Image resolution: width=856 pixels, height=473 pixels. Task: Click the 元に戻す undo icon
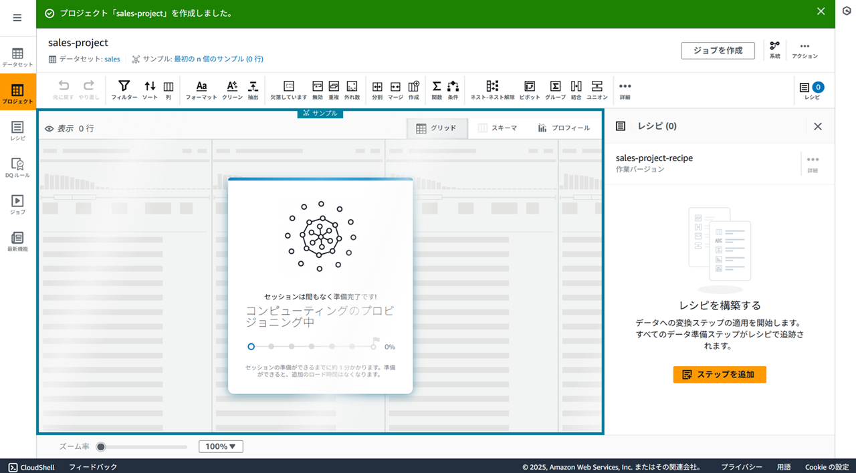pos(64,90)
